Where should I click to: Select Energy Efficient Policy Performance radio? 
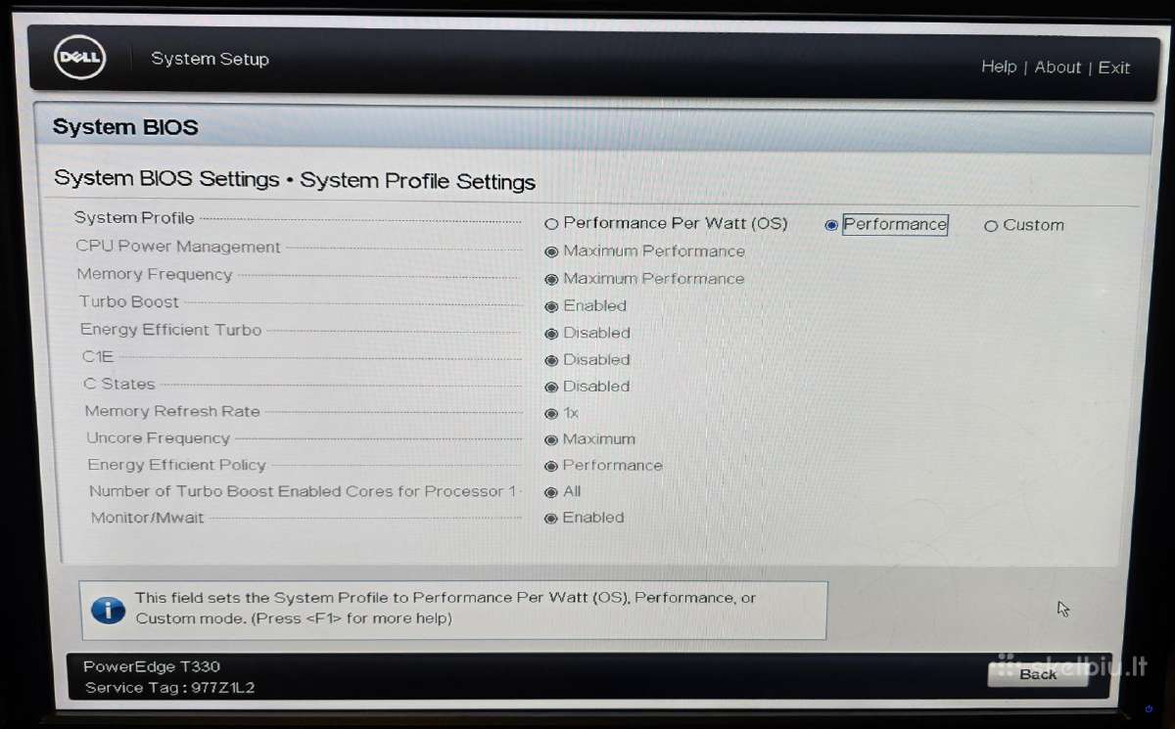[551, 467]
